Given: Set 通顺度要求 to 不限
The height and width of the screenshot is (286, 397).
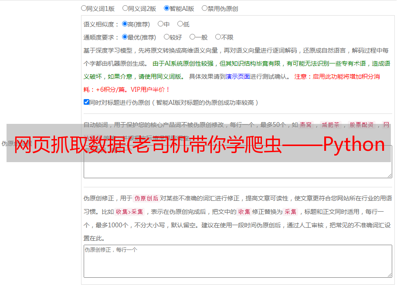Looking at the screenshot, I should pyautogui.click(x=218, y=37).
